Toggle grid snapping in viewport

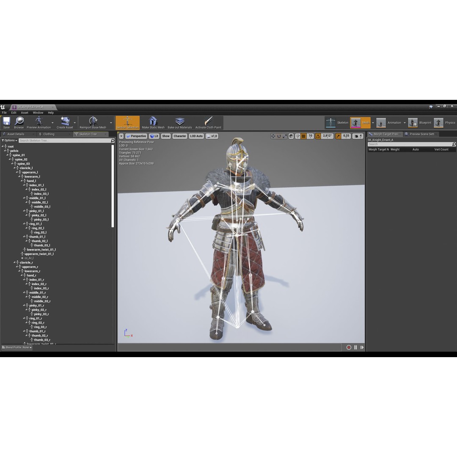tap(303, 136)
